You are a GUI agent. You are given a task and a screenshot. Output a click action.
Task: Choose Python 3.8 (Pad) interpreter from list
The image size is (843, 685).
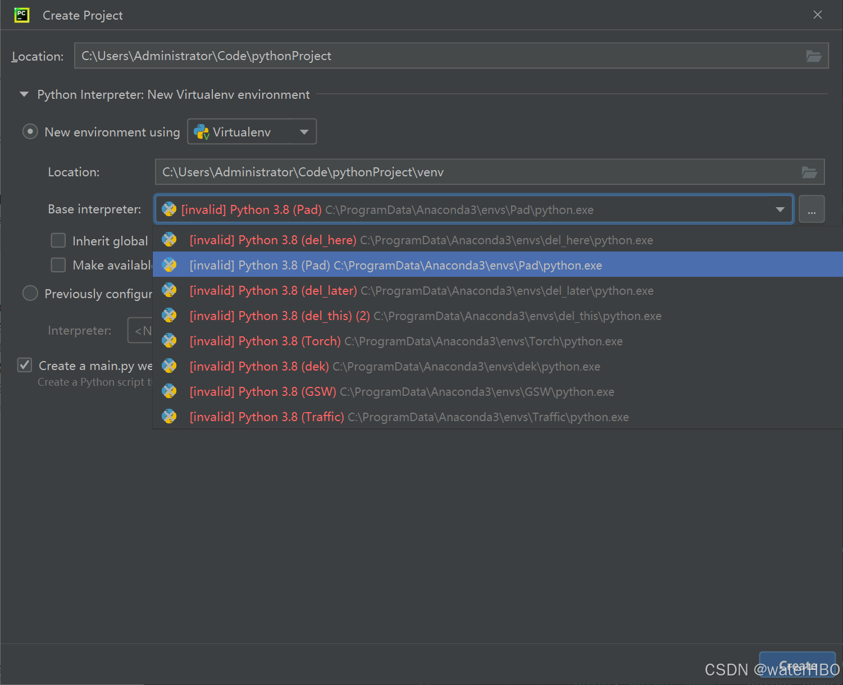(x=498, y=265)
